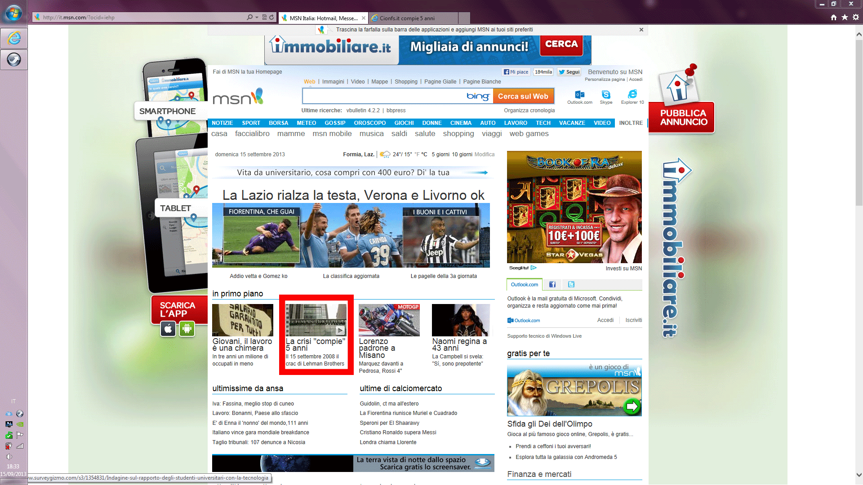The image size is (863, 485).
Task: Follow MSN with the Twitter Segui button
Action: (x=569, y=72)
